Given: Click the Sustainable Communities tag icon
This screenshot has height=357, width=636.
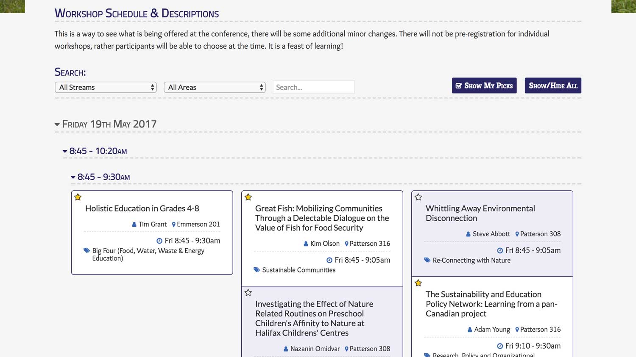Looking at the screenshot, I should coord(257,270).
